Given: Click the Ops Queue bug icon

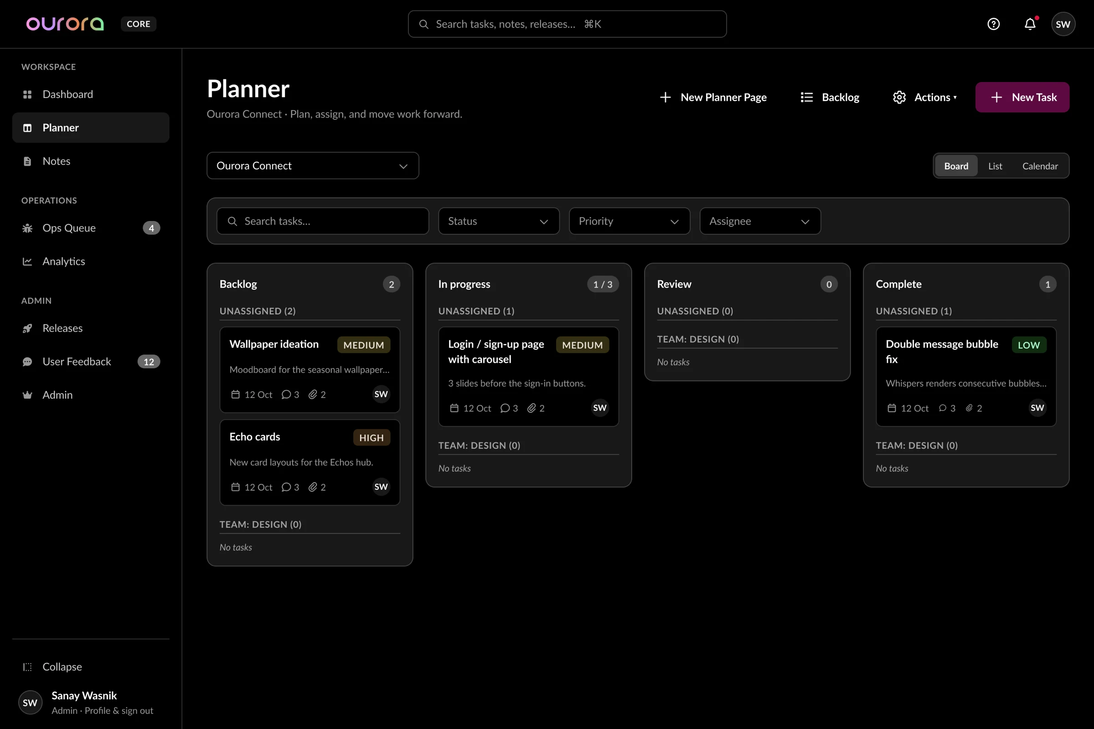Looking at the screenshot, I should [27, 228].
